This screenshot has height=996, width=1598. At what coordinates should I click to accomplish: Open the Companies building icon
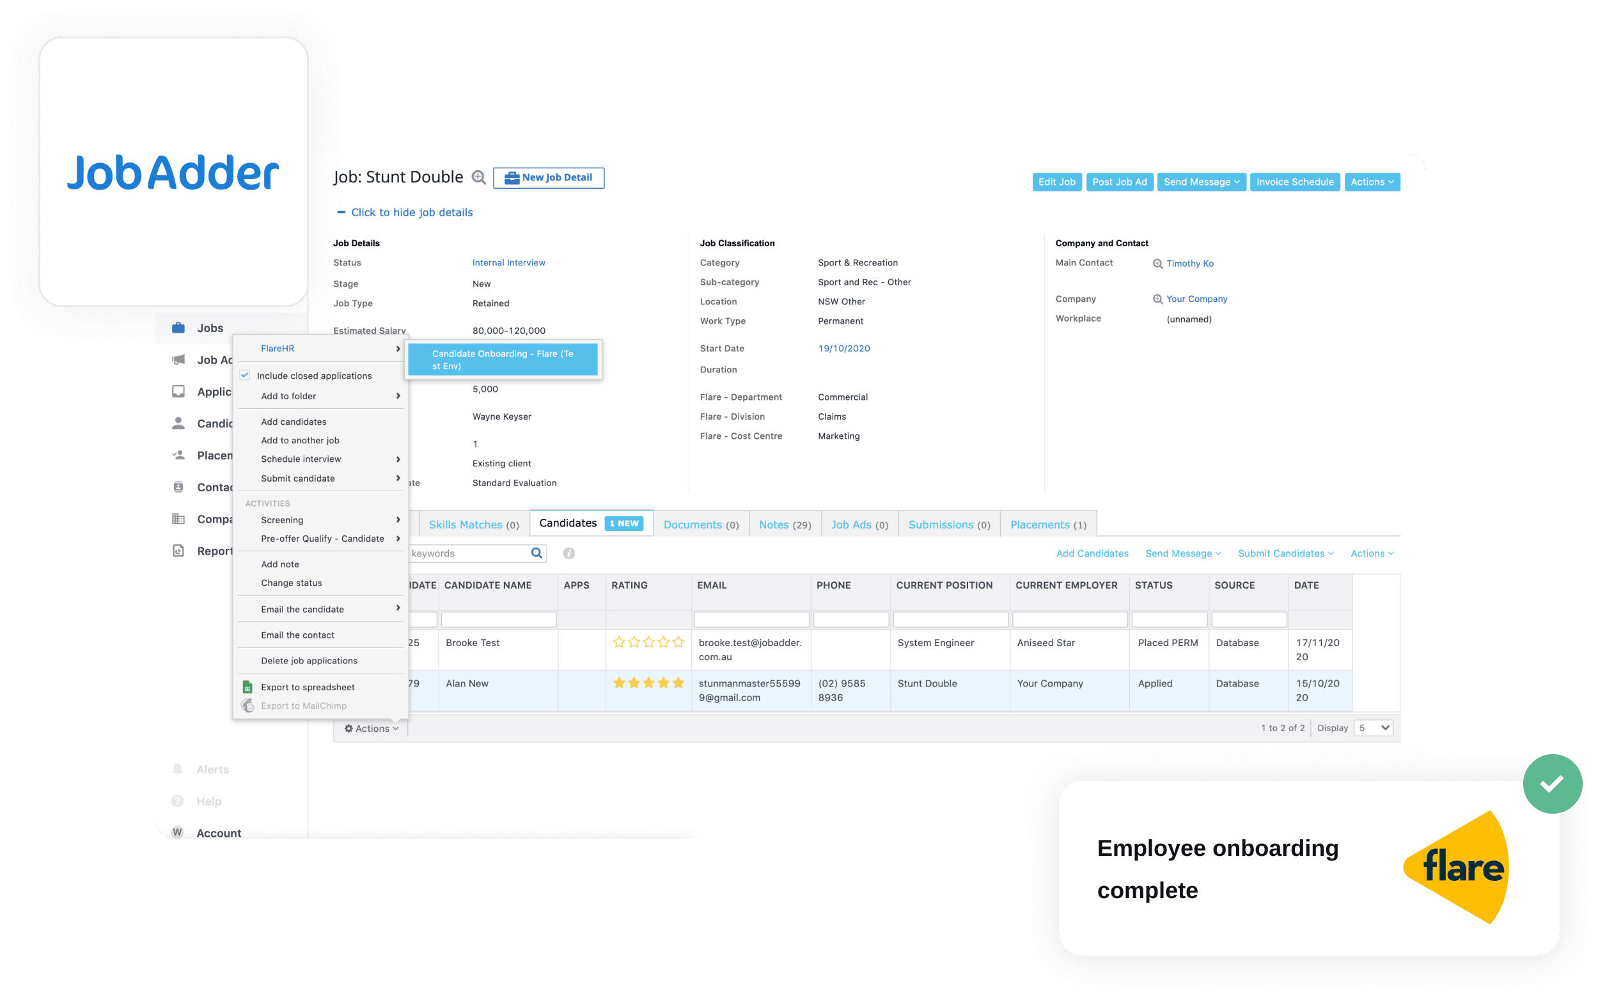click(178, 518)
